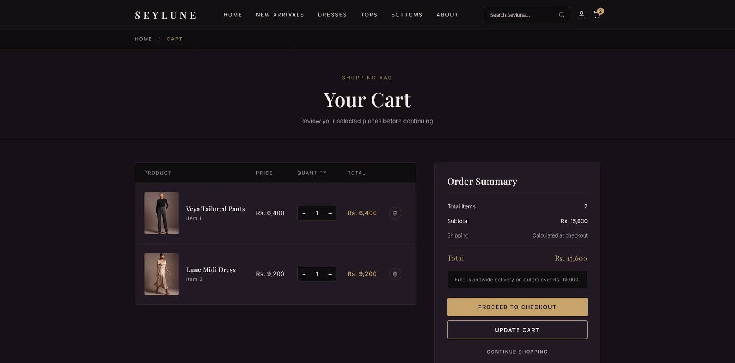Click the "Rs. 9,200" row total
The image size is (735, 363).
point(362,274)
